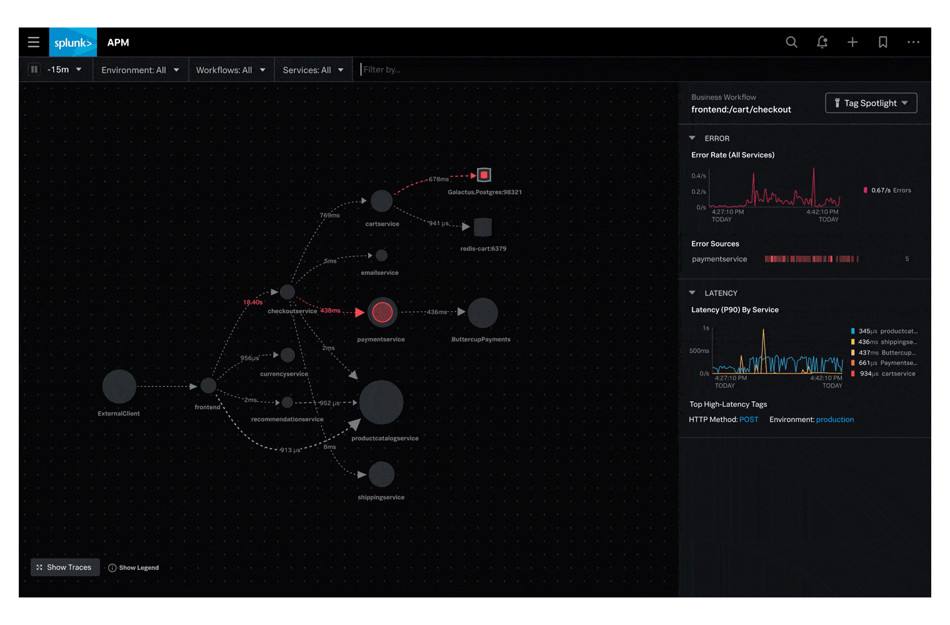Collapse the LATENCY section

coord(692,292)
